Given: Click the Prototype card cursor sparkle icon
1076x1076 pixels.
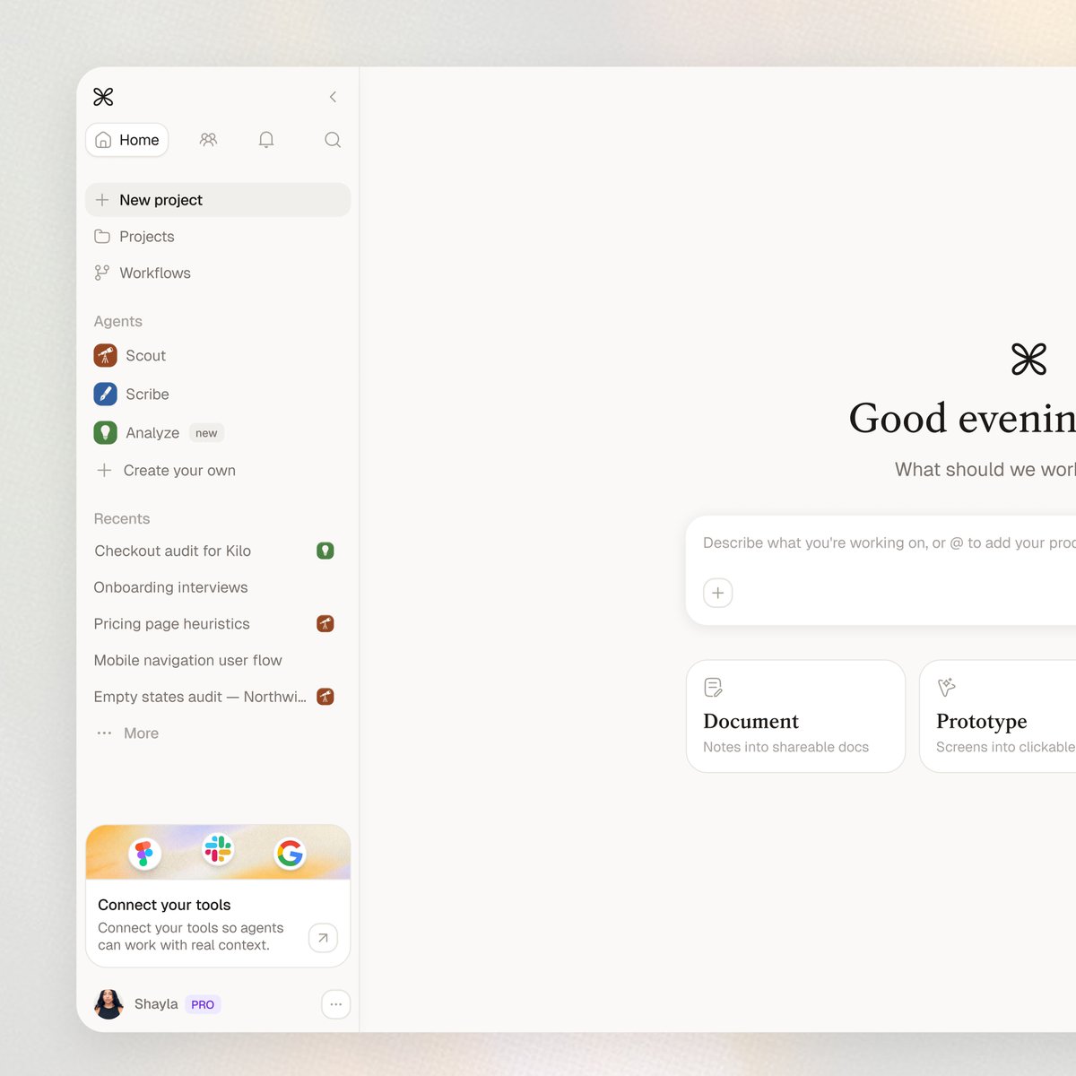Looking at the screenshot, I should [946, 688].
